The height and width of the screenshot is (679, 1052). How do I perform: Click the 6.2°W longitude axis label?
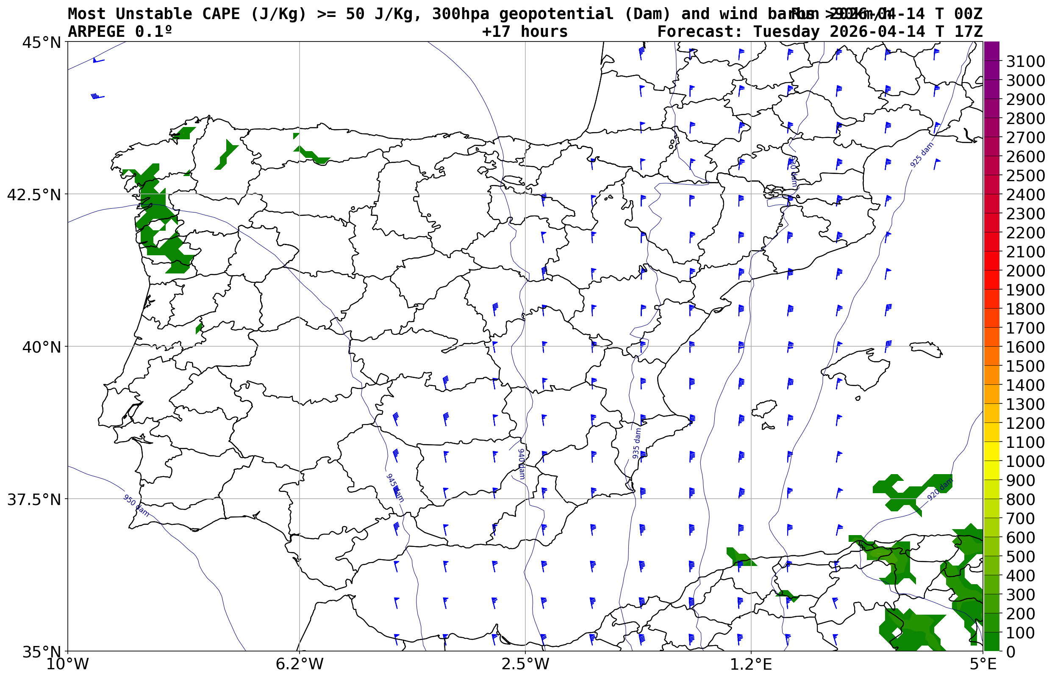pyautogui.click(x=299, y=664)
